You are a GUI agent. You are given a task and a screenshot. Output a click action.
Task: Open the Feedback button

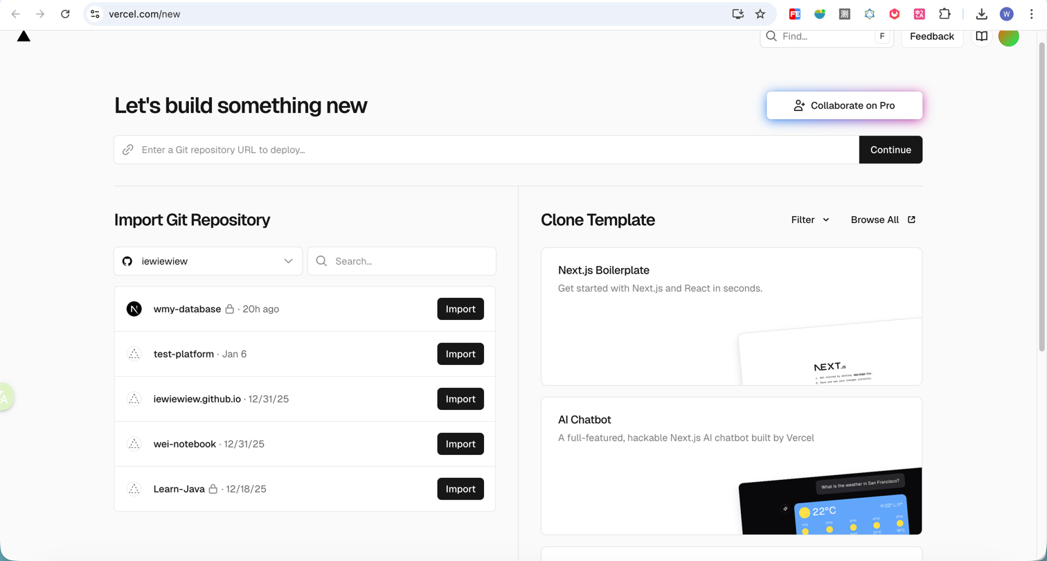click(x=931, y=36)
